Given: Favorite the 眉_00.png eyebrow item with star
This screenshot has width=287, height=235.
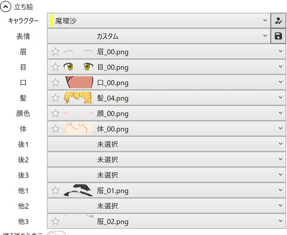Looking at the screenshot, I should tap(55, 52).
